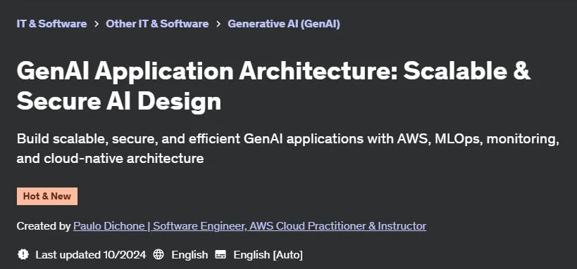
Task: Click the Hot & New badge
Action: pos(47,197)
